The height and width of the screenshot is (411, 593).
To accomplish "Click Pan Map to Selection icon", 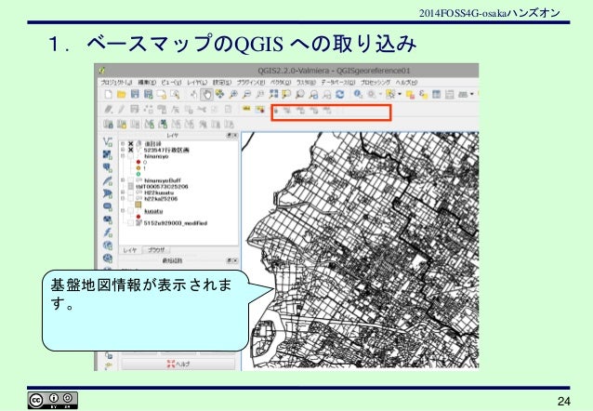I will coord(219,94).
